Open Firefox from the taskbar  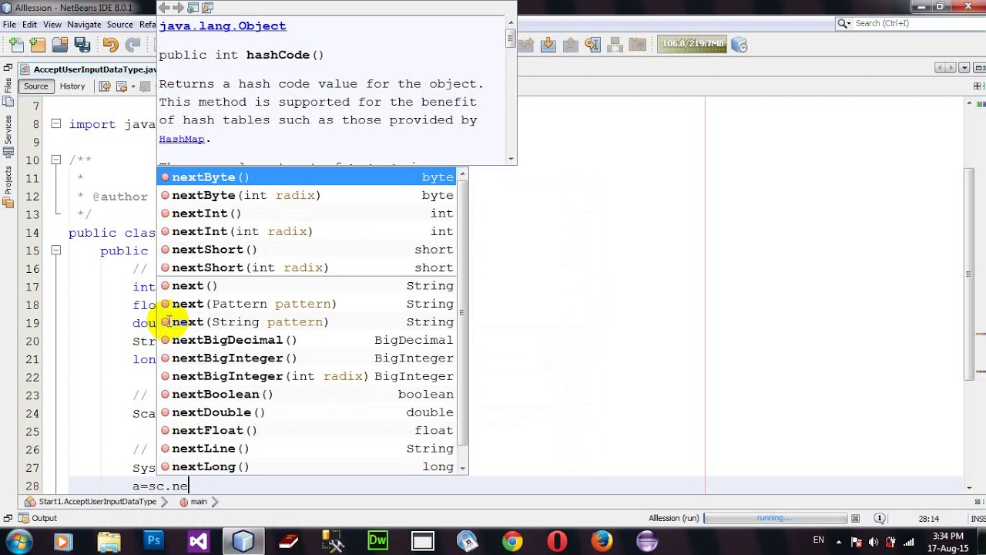[602, 541]
